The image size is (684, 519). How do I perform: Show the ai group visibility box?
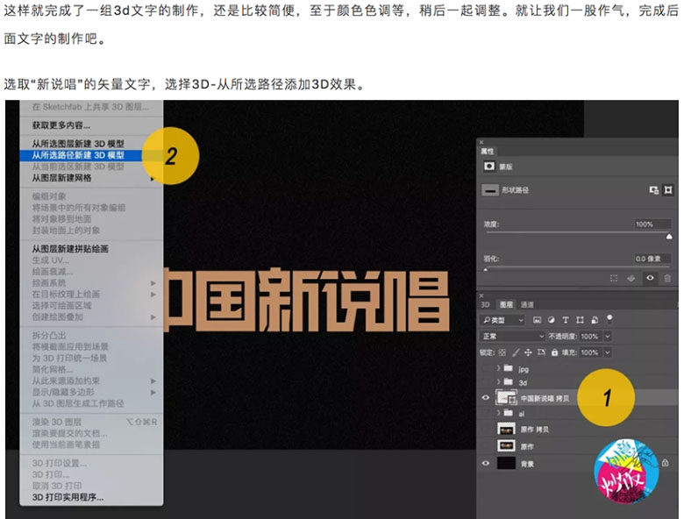[x=486, y=413]
